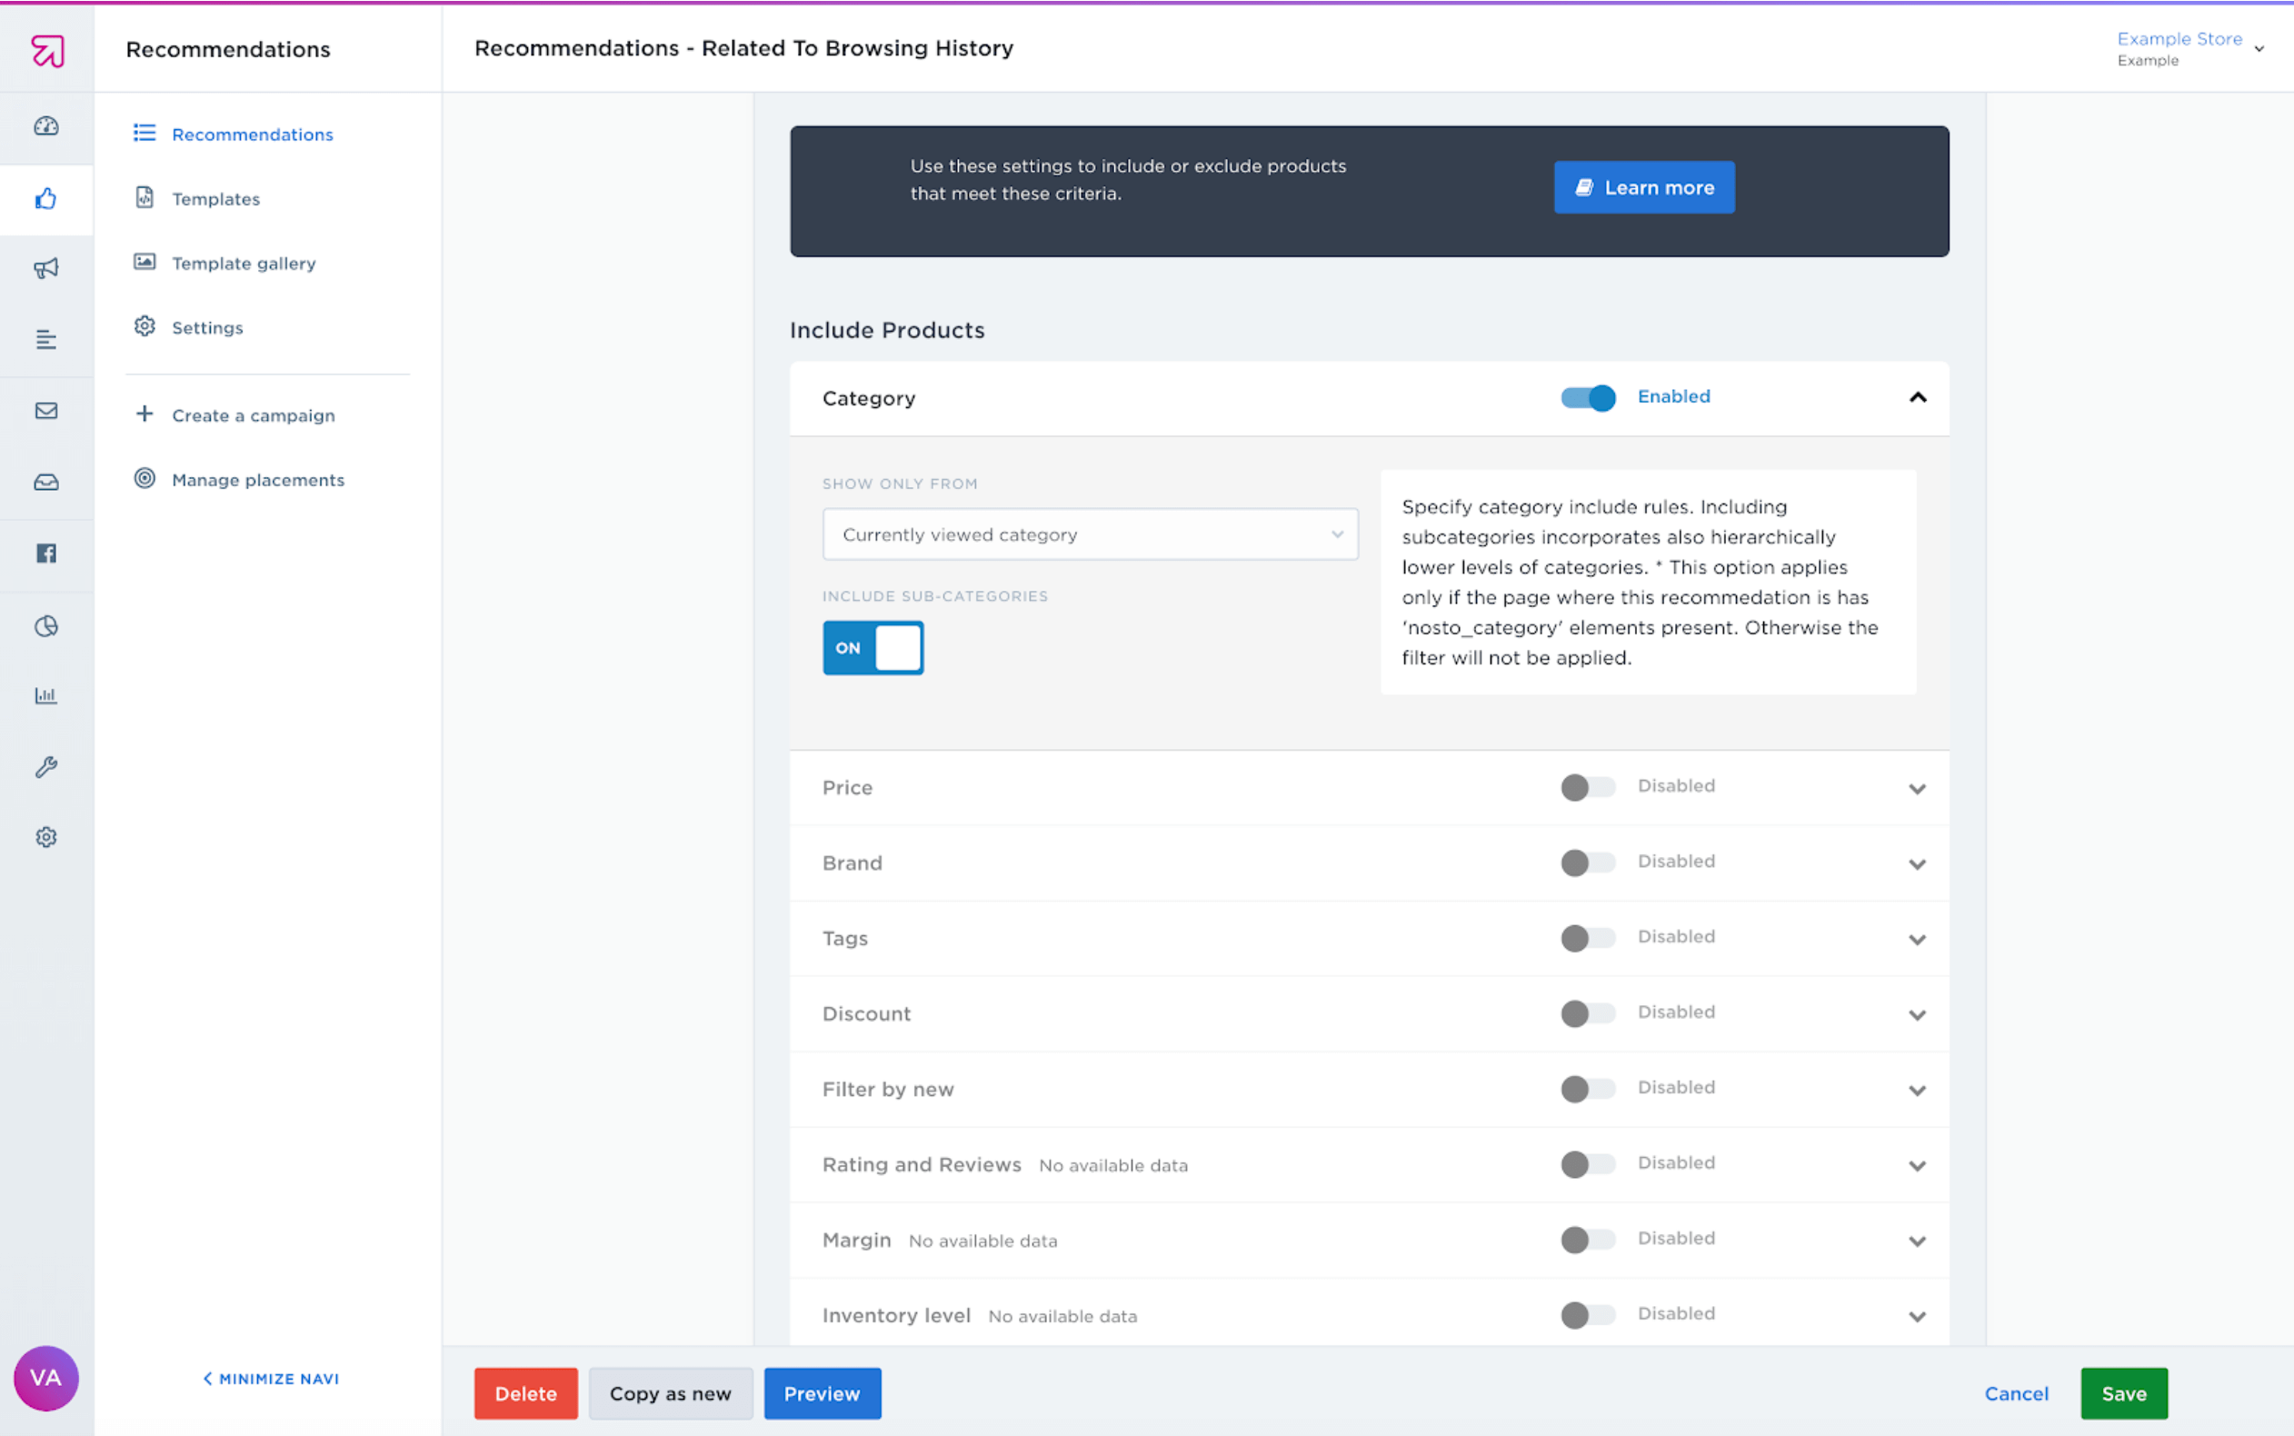Screen dimensions: 2294x1436
Task: Click the book icon in Learn more
Action: (1584, 187)
